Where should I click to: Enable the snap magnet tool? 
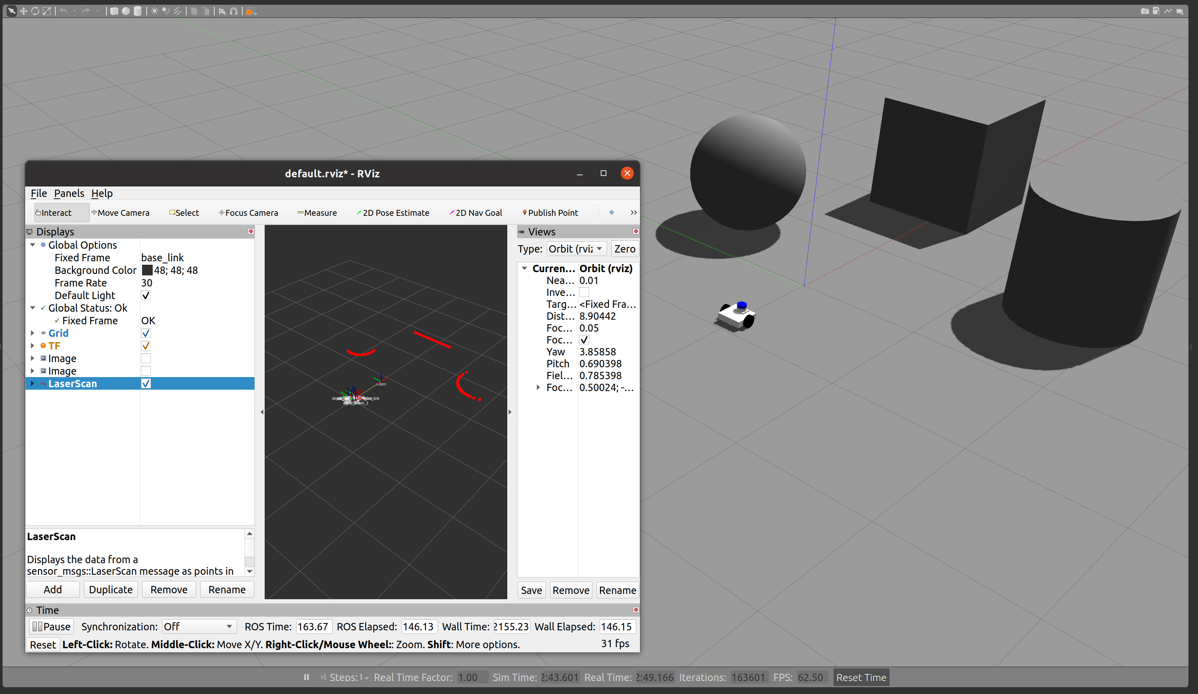[234, 11]
